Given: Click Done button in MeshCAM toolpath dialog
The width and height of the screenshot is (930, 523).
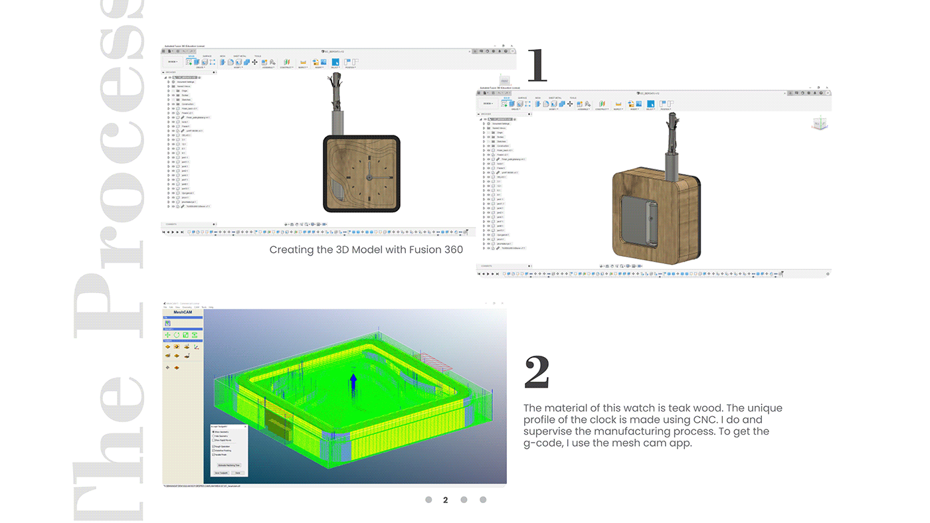Looking at the screenshot, I should (237, 473).
